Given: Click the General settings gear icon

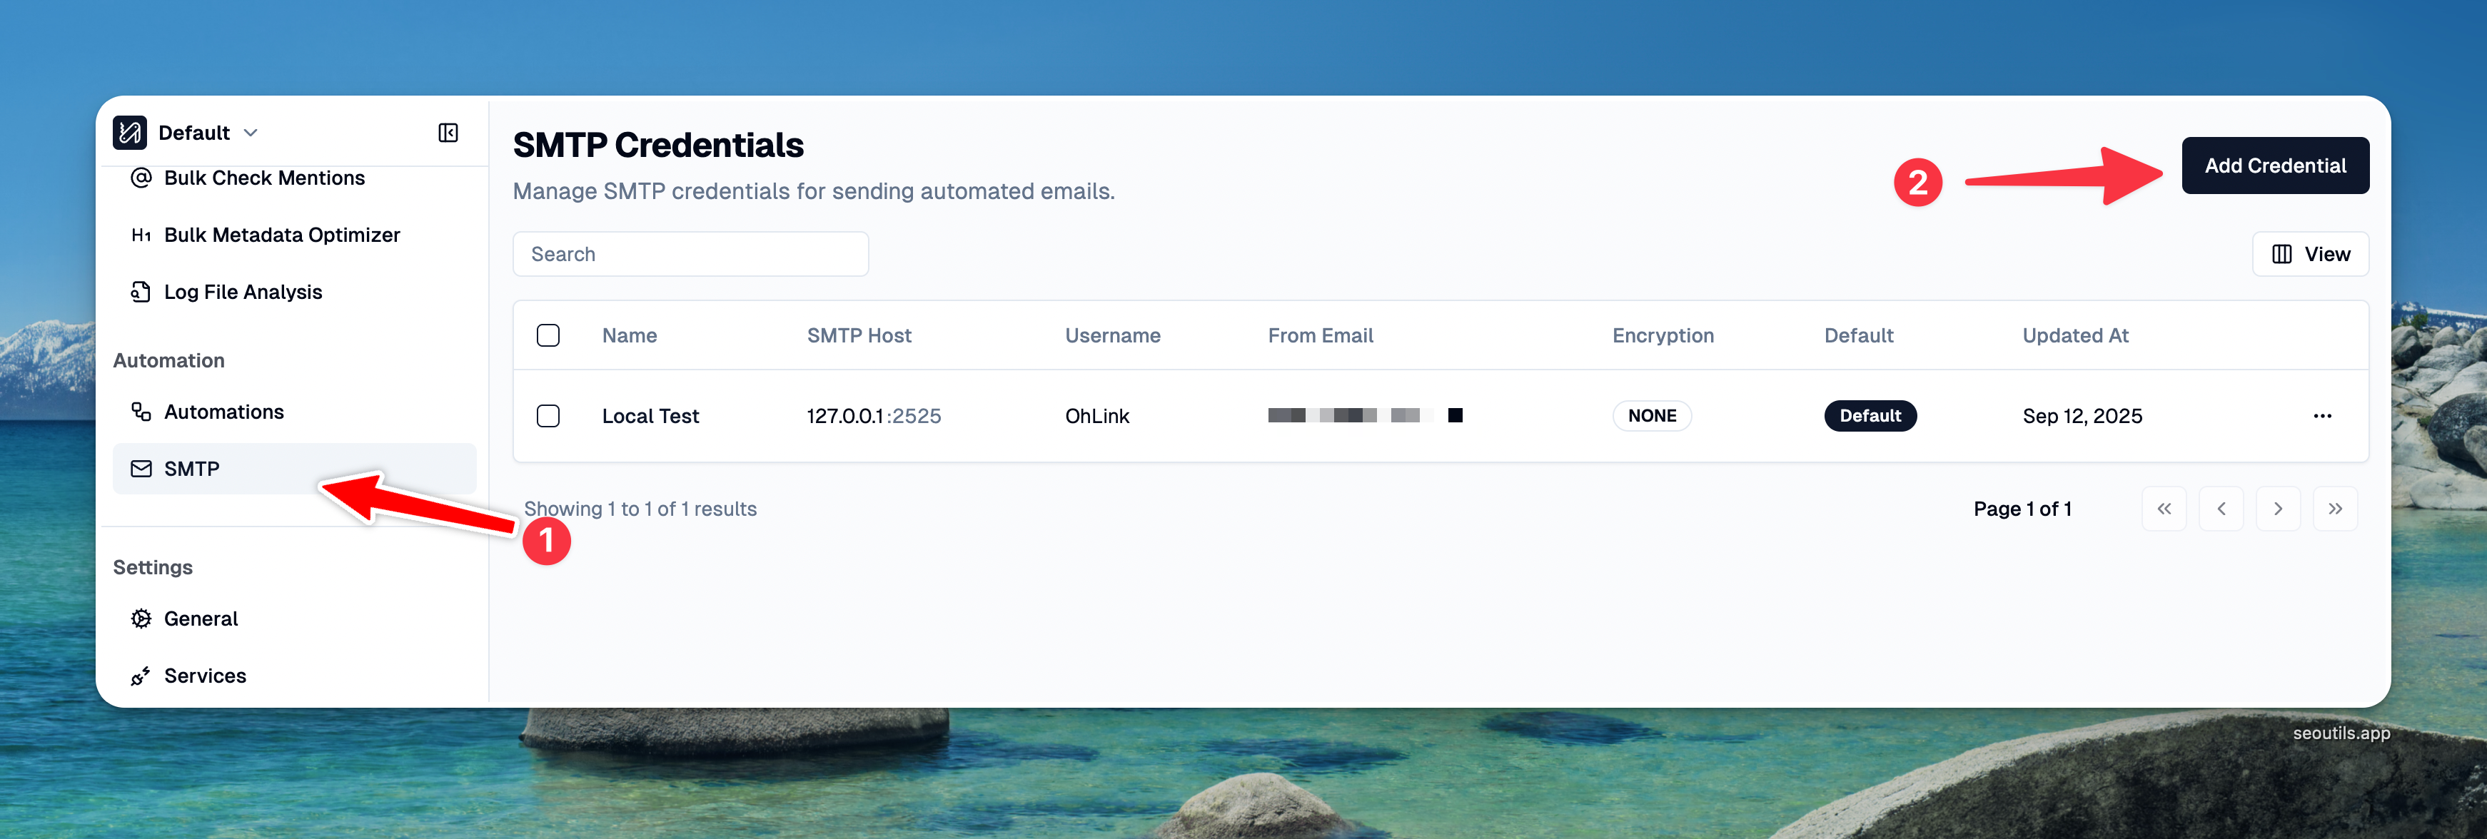Looking at the screenshot, I should click(141, 618).
